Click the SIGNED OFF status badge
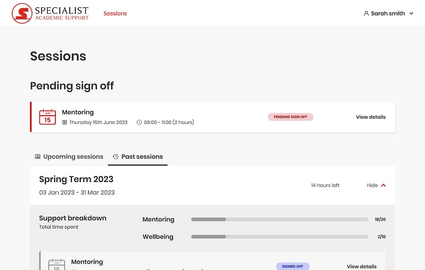Screen dimensions: 425x270 pos(292,267)
